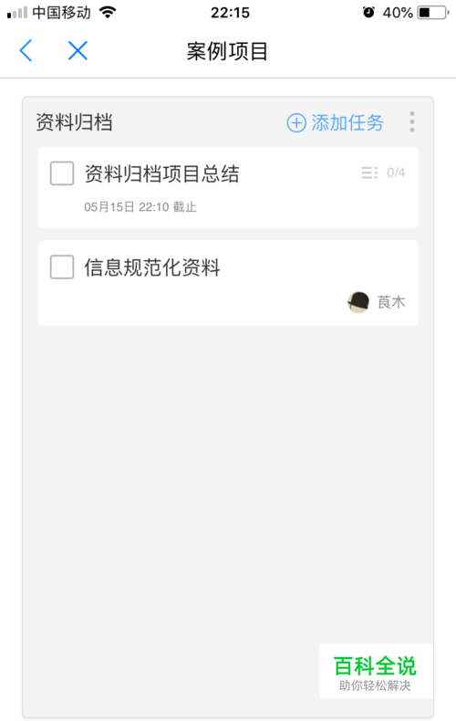Open the 资料归档项目总结 task
Viewport: 456px width, 721px height.
tap(161, 174)
